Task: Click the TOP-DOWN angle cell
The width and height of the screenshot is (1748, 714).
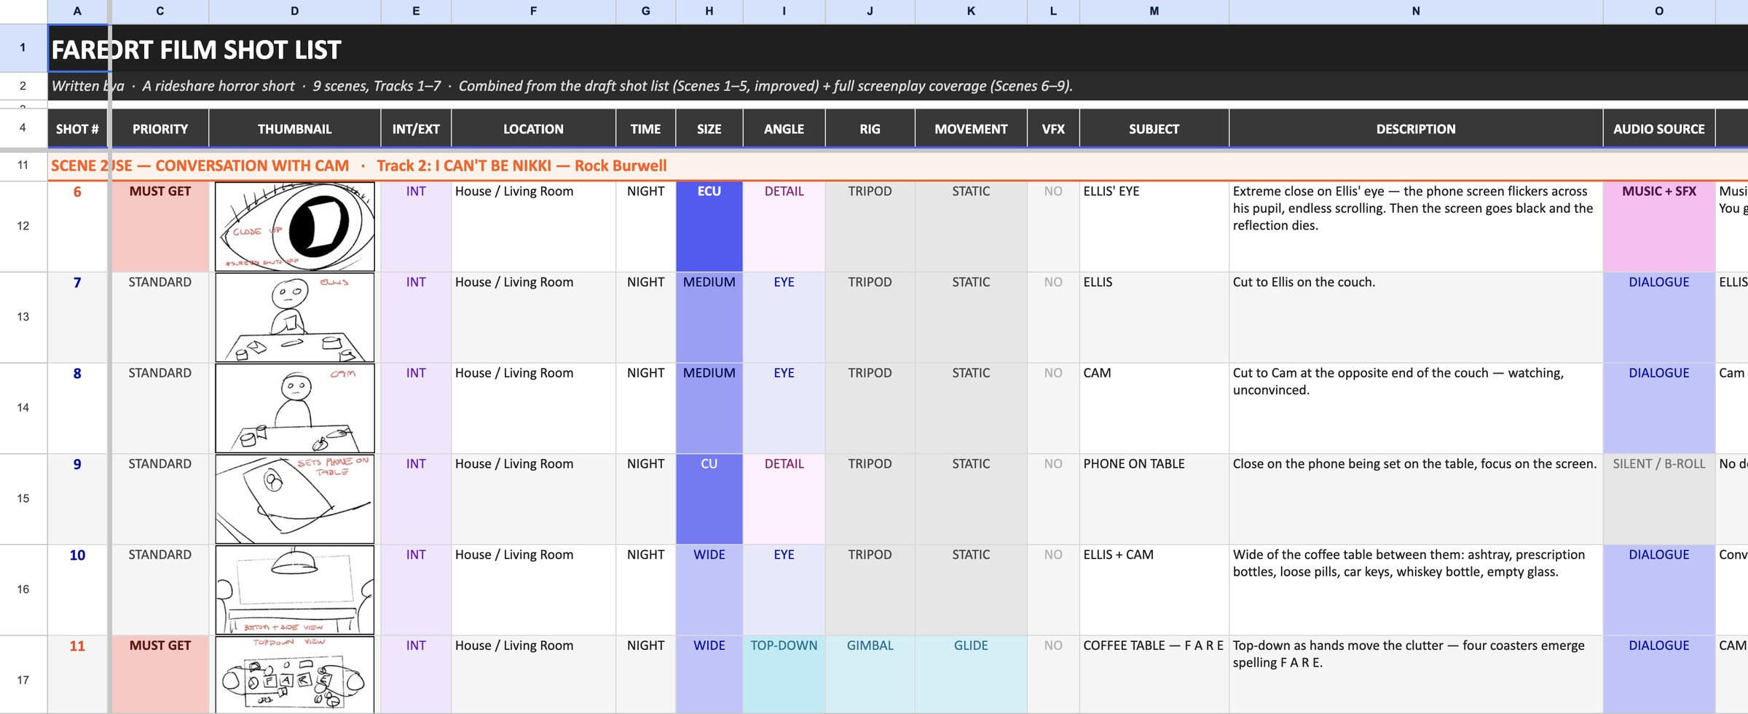Action: [784, 675]
